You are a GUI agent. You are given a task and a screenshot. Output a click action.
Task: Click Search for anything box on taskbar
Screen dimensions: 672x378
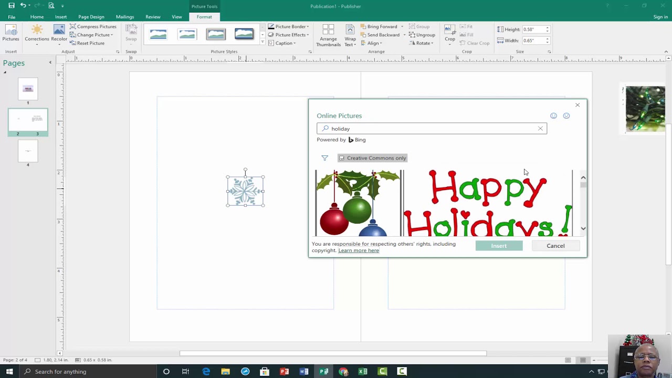point(87,372)
